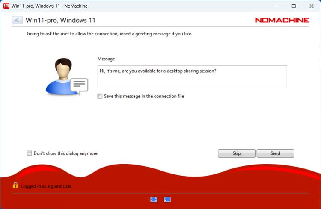Switch to fullscreen mode icon
Image resolution: width=321 pixels, height=209 pixels.
click(154, 200)
